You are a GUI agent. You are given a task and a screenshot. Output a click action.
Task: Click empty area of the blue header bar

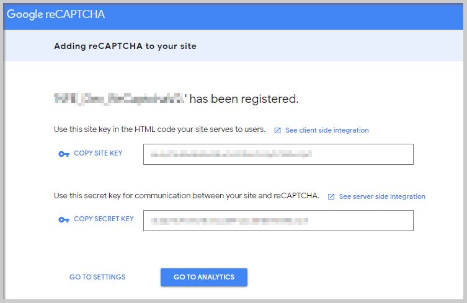(283, 16)
